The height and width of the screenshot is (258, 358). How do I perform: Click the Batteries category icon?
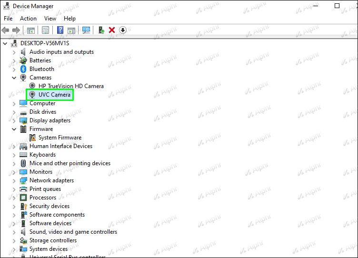[23, 60]
